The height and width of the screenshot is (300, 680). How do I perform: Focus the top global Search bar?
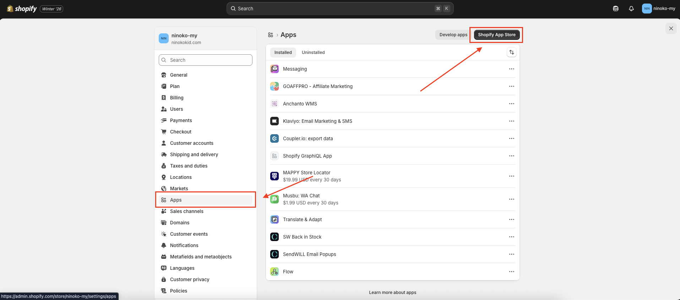pos(340,9)
